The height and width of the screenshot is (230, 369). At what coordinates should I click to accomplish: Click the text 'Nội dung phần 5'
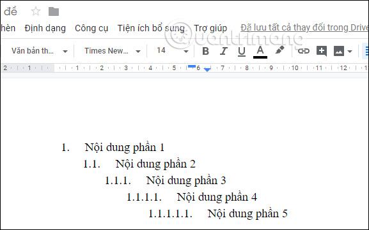[x=247, y=214]
